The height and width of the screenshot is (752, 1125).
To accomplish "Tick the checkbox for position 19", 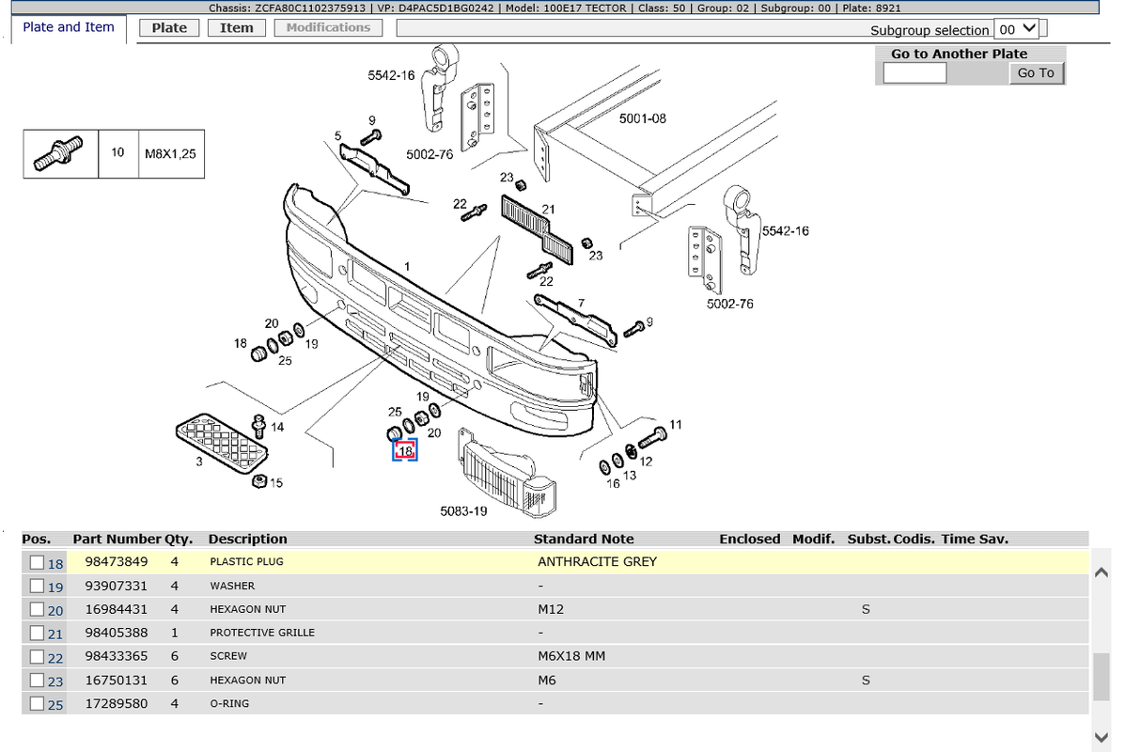I will click(37, 587).
